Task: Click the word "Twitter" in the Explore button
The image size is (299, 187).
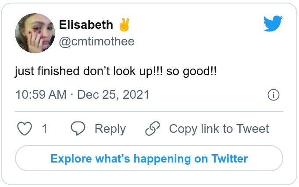Action: [230, 158]
